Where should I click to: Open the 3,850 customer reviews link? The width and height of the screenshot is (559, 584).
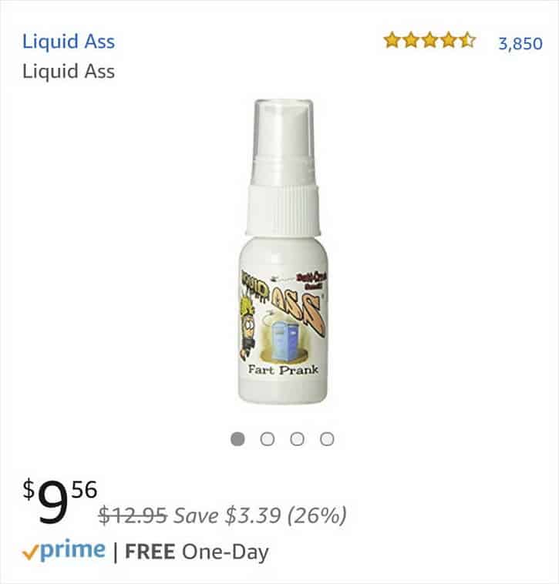click(x=520, y=44)
